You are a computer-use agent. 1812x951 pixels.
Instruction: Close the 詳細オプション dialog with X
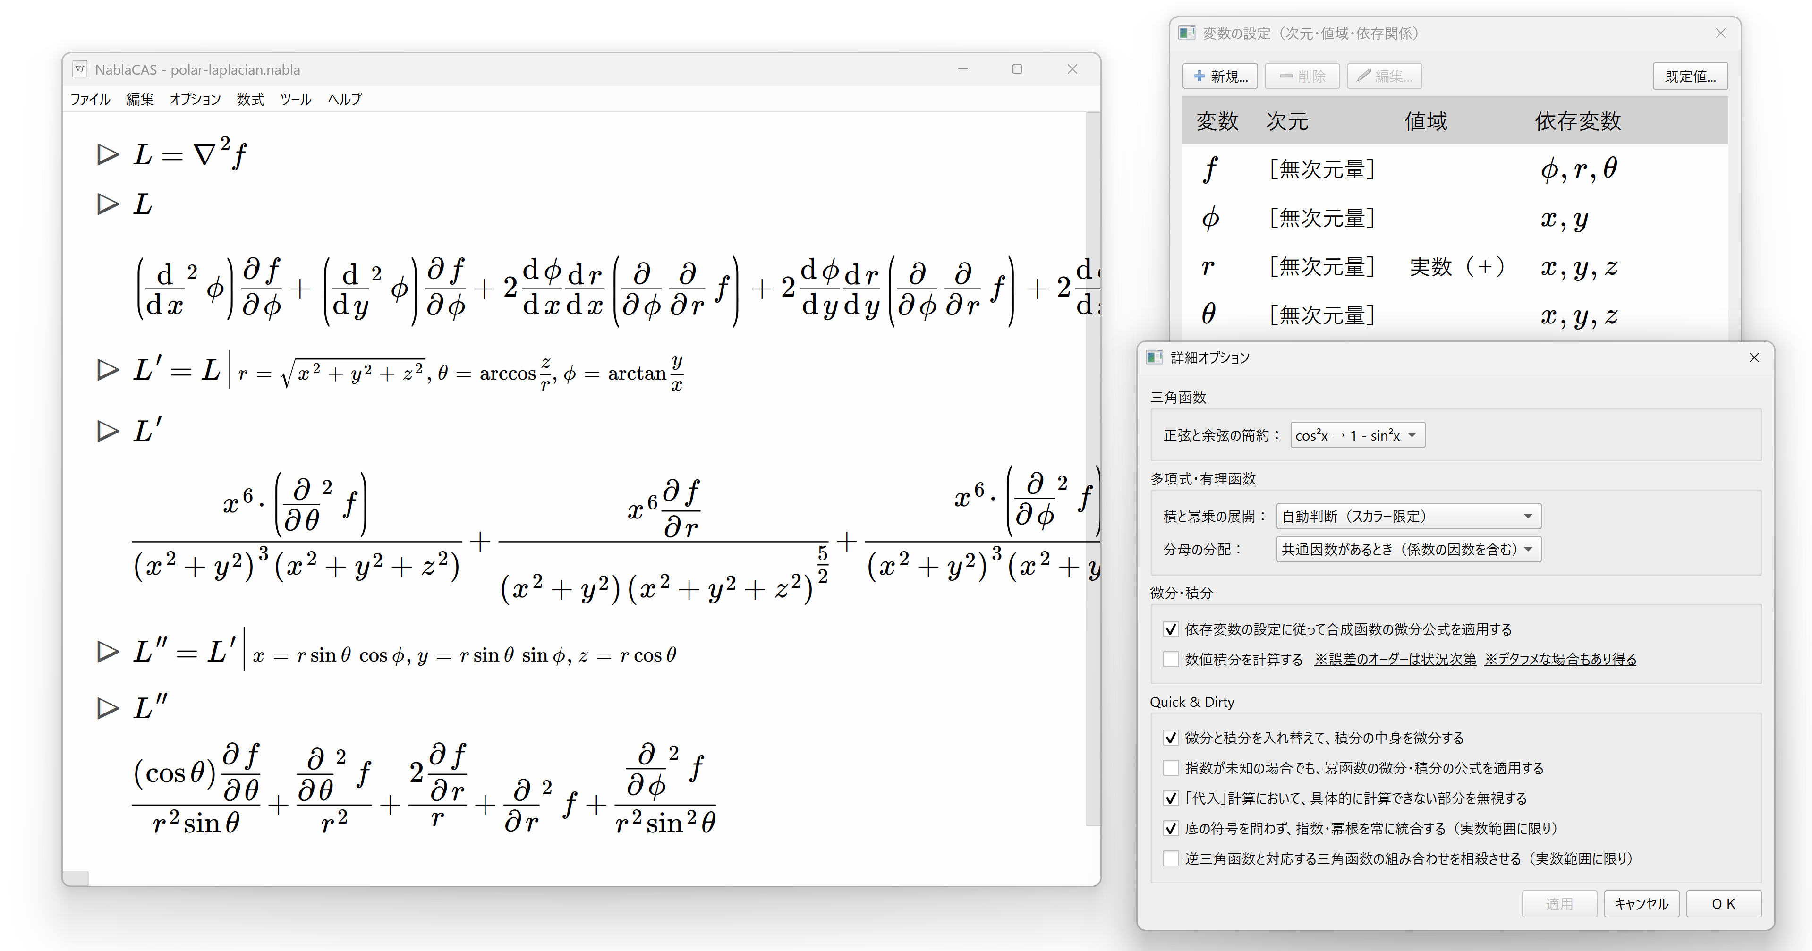click(x=1753, y=357)
